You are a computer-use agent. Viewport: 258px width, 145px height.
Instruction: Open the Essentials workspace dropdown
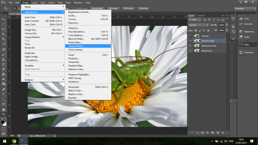coord(245,8)
